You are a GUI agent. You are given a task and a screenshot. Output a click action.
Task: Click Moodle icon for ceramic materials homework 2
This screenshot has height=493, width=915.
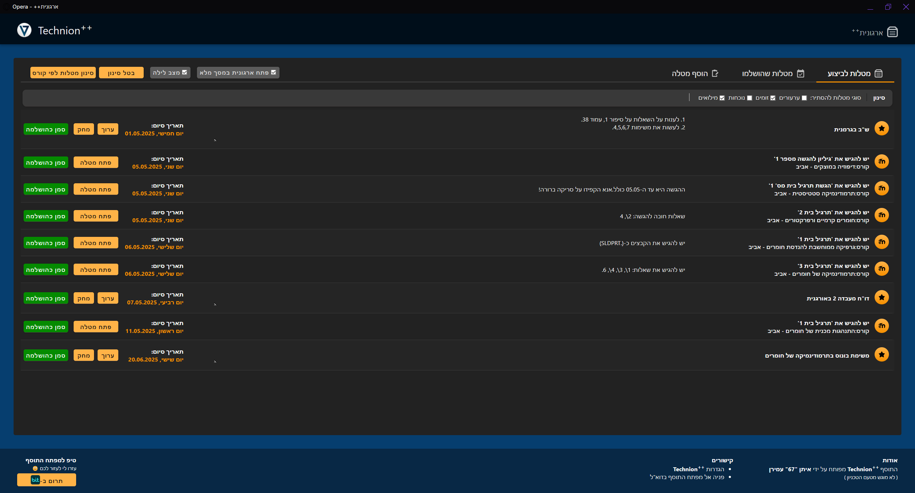coord(881,215)
